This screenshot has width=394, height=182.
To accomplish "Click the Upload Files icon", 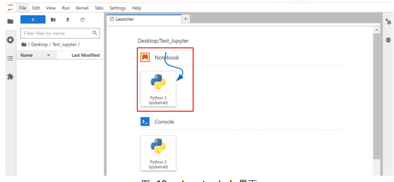I will pos(68,20).
